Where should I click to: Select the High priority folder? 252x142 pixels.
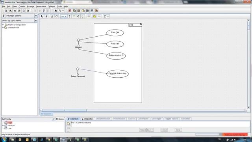[8, 123]
